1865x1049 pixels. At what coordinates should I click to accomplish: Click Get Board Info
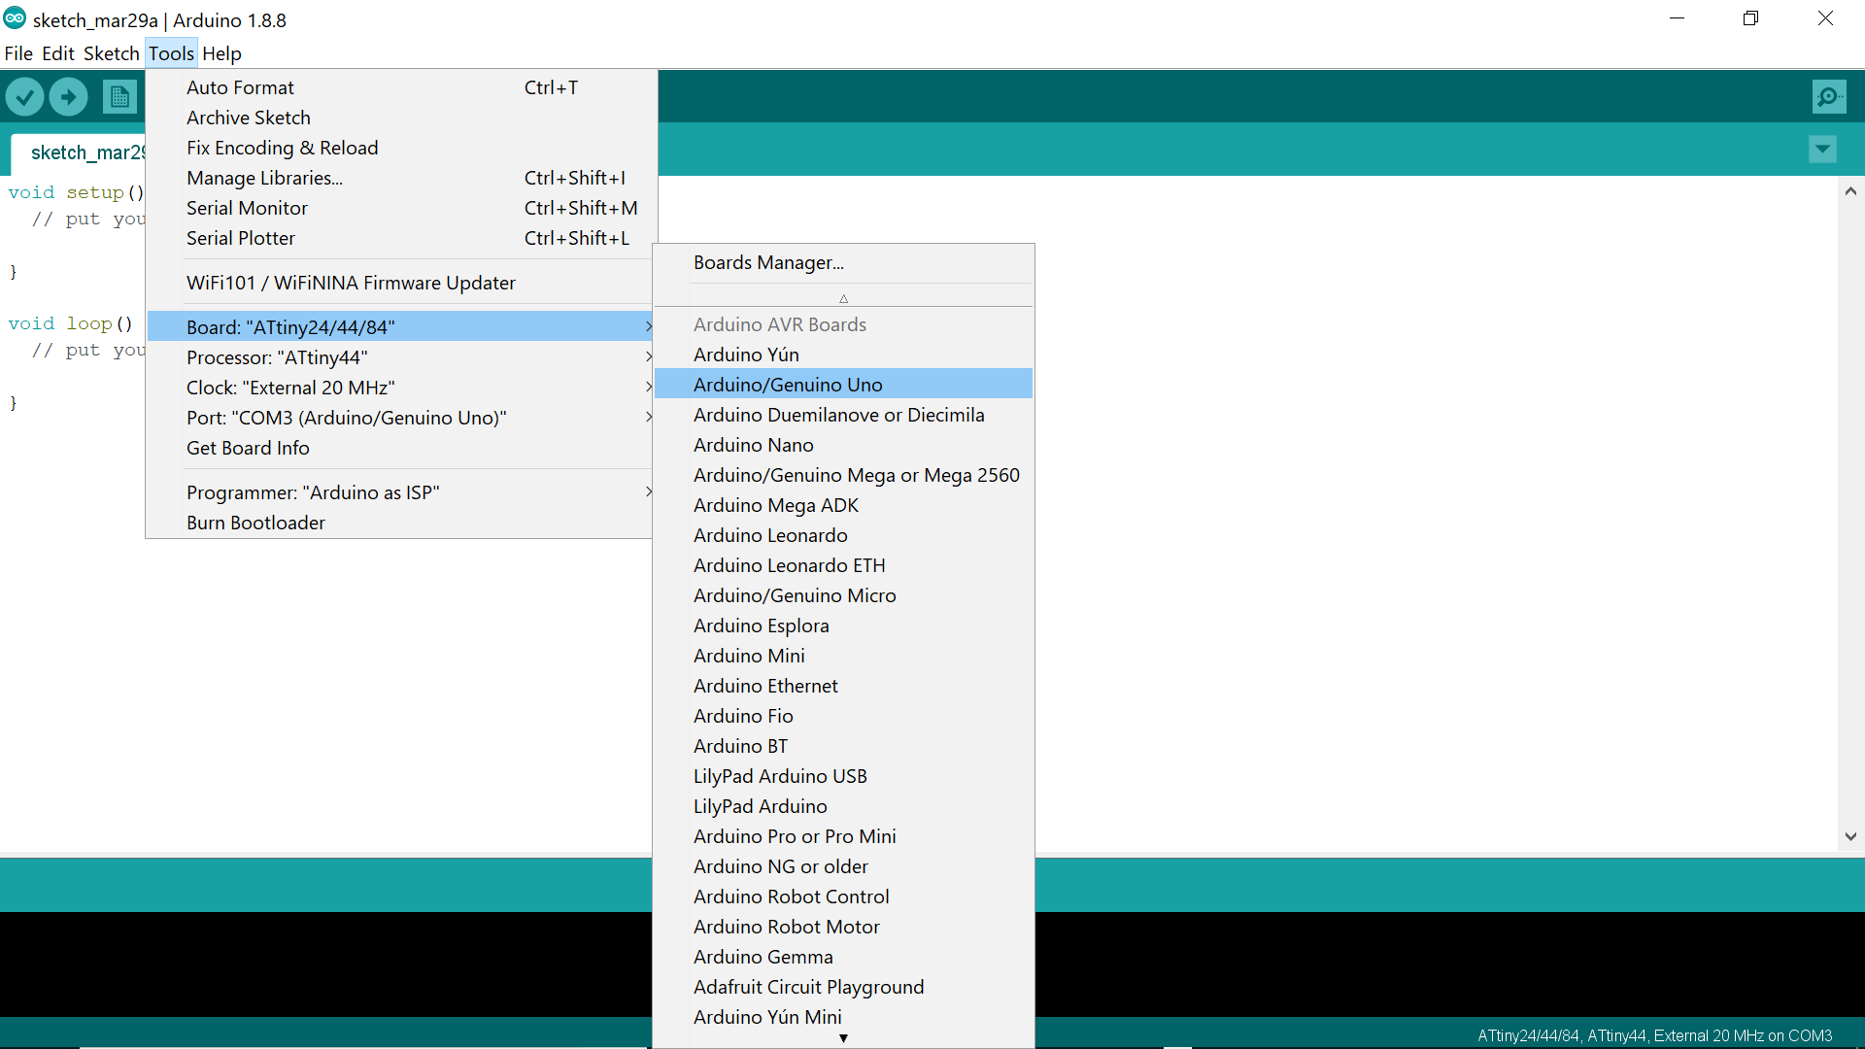pos(248,448)
